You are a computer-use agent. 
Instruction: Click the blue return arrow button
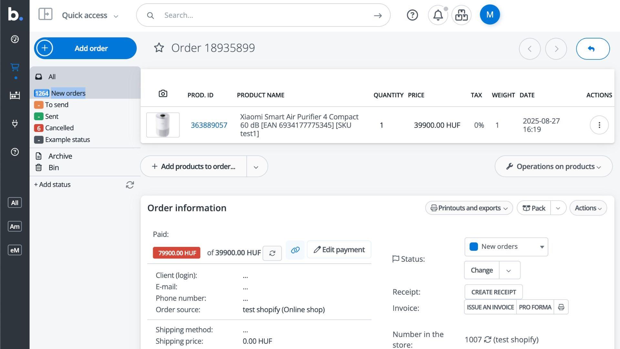pyautogui.click(x=593, y=49)
